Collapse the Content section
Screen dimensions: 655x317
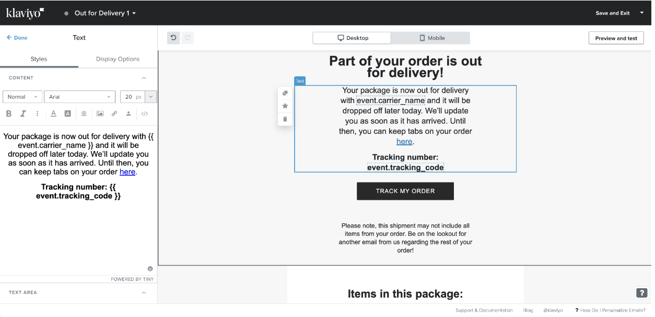tap(144, 78)
